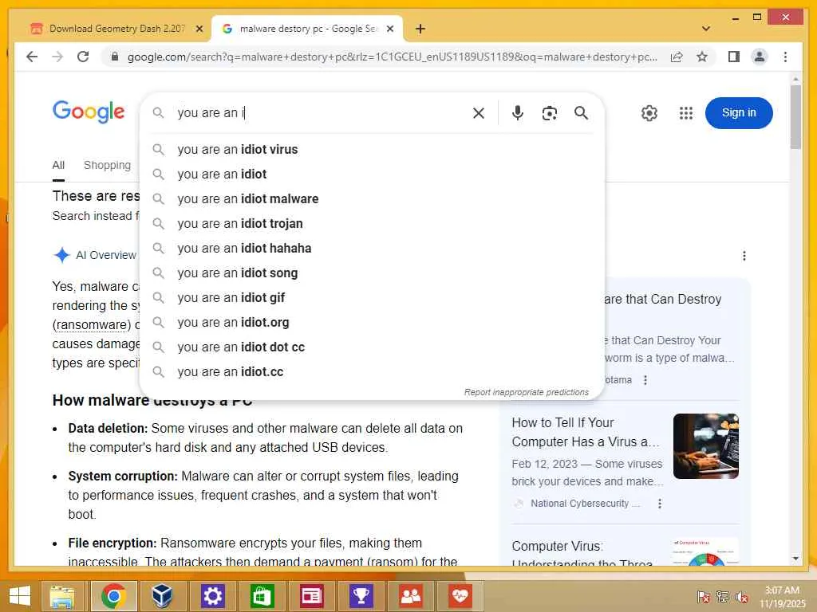View site information lock icon
This screenshot has height=612, width=817.
tap(115, 57)
